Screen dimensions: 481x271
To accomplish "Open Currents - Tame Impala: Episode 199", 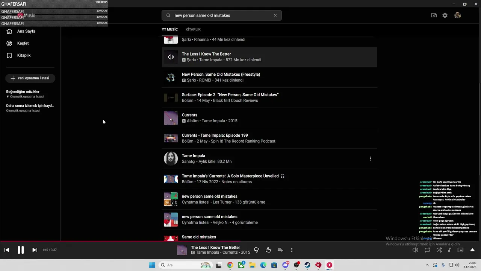I will tap(269, 139).
